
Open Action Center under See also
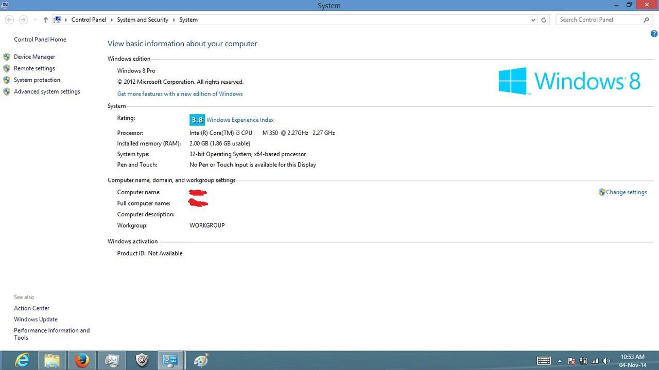pos(32,308)
